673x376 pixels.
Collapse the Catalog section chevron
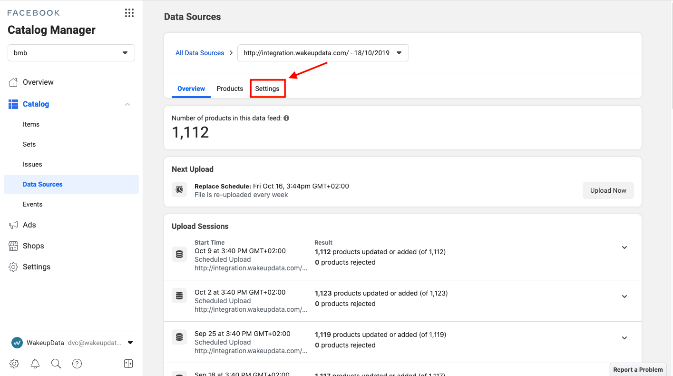click(x=127, y=104)
